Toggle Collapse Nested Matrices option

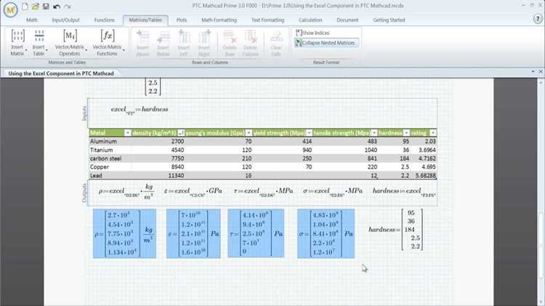[326, 43]
